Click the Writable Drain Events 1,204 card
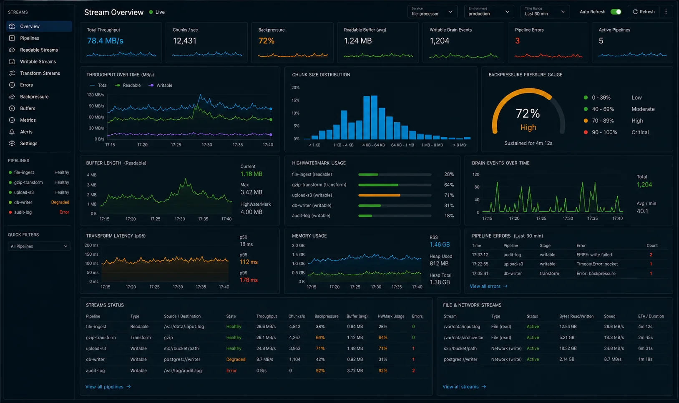 pos(463,43)
